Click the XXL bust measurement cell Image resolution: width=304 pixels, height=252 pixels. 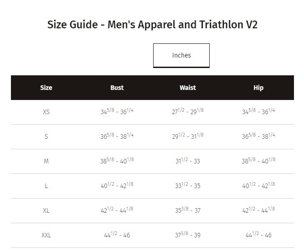point(117,235)
